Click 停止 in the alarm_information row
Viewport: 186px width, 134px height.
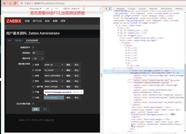tap(77, 76)
